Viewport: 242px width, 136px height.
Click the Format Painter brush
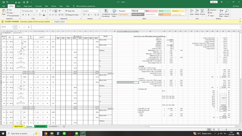coord(13,16)
